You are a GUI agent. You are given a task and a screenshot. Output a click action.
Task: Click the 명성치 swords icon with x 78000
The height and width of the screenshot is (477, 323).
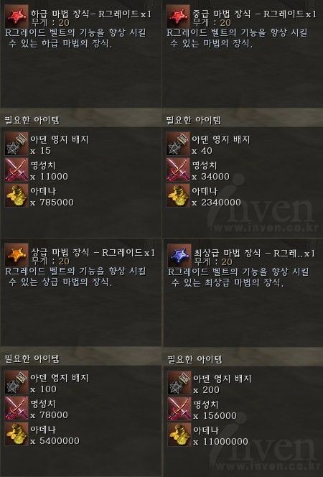point(17,408)
